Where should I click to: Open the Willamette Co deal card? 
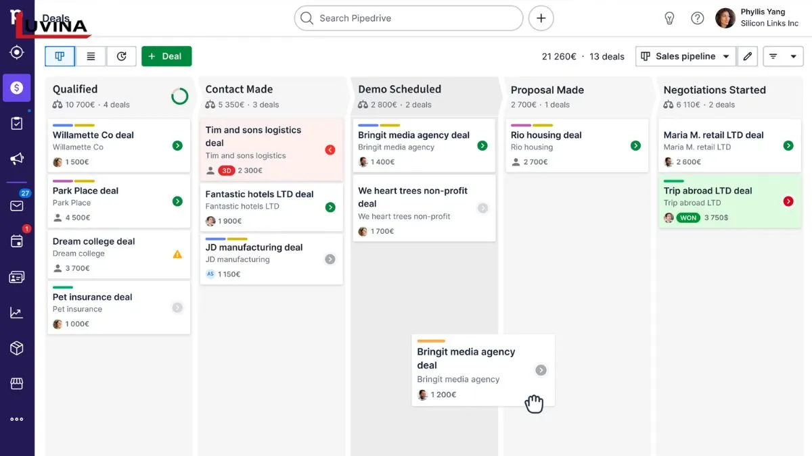tap(93, 135)
